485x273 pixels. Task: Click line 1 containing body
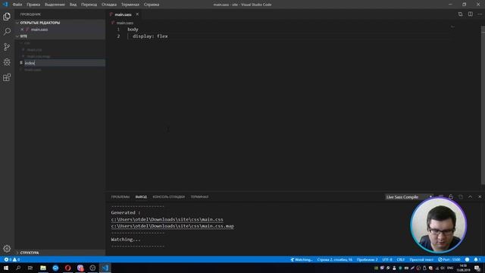point(133,30)
